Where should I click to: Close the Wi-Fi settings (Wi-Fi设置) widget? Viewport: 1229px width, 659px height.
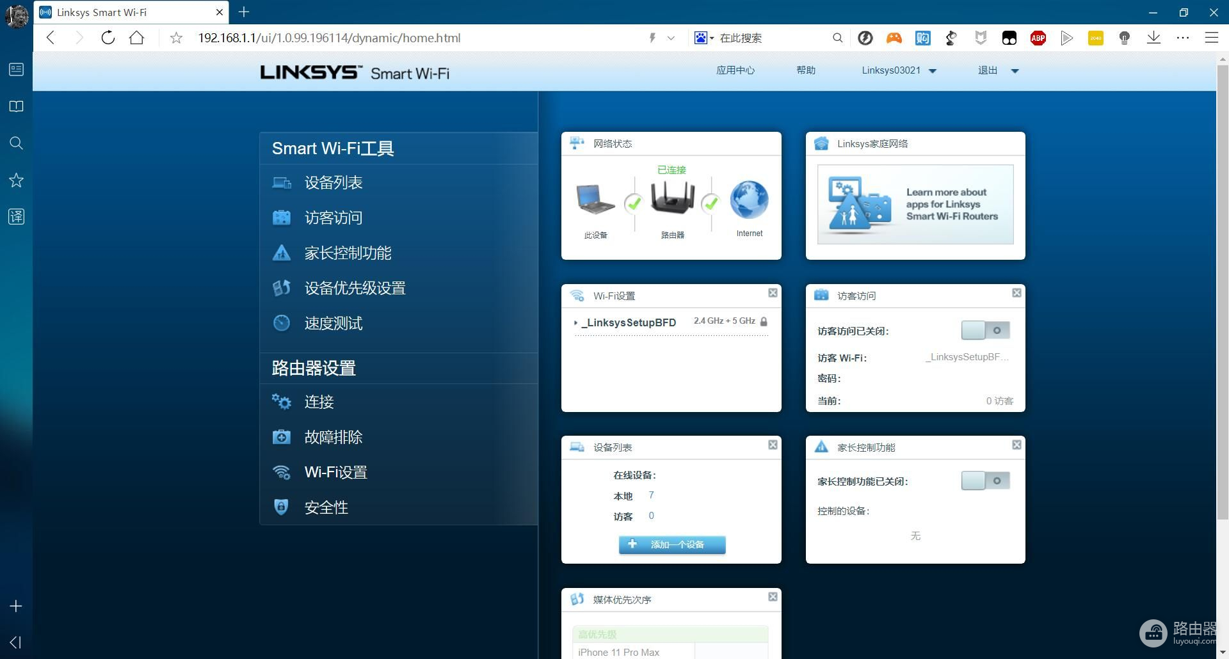(x=773, y=293)
